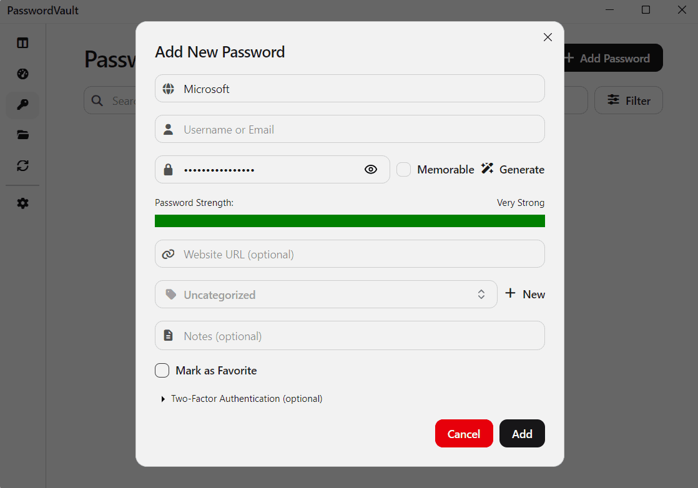
Task: Click the Very Strong strength label
Action: pos(521,203)
